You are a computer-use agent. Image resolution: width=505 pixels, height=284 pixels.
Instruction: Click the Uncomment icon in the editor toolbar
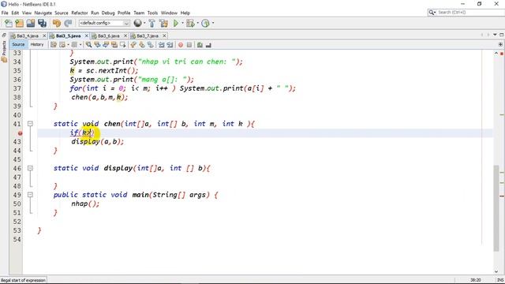(208, 45)
